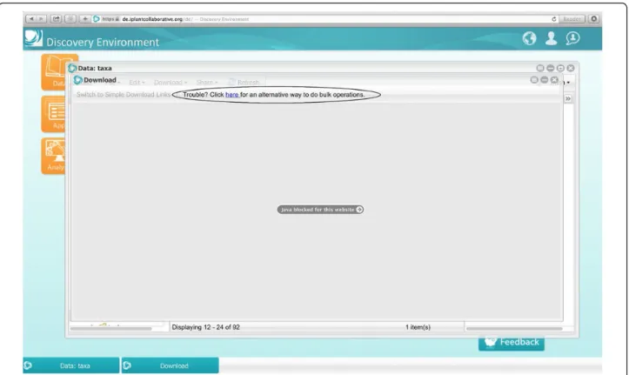Switch to 'Download' taskbar item
The image size is (629, 375).
point(171,365)
